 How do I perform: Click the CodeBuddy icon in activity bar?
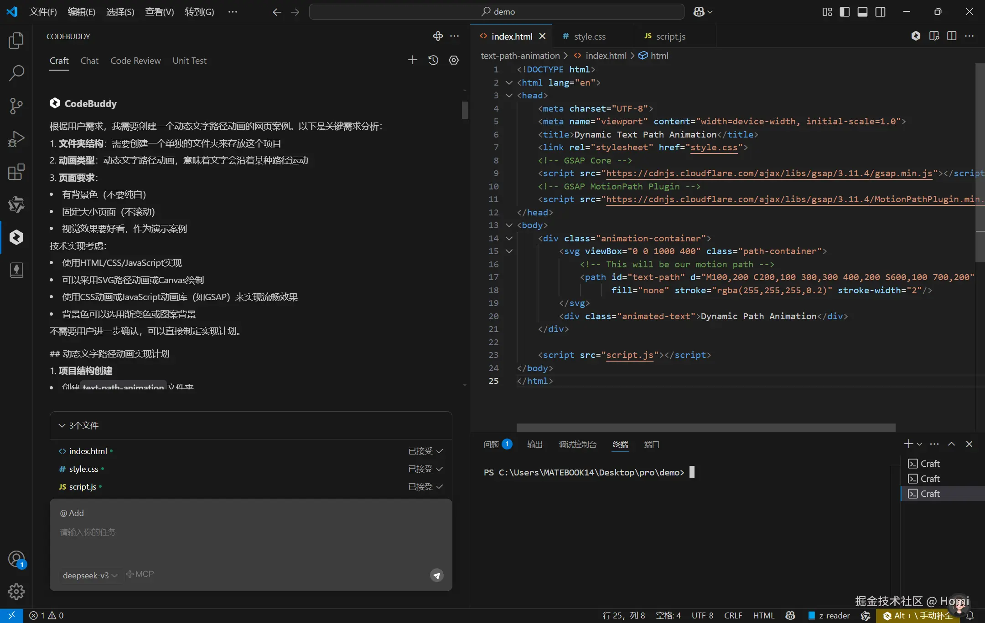coord(16,237)
